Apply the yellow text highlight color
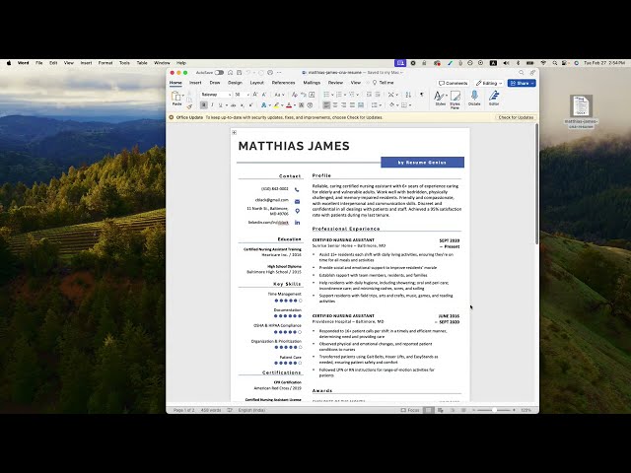The width and height of the screenshot is (631, 473). [276, 105]
